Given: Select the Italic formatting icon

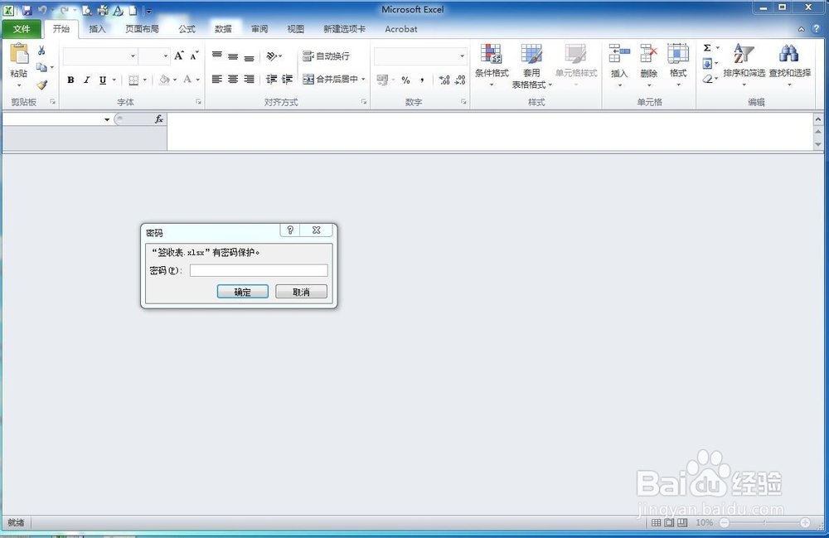Looking at the screenshot, I should tap(86, 80).
